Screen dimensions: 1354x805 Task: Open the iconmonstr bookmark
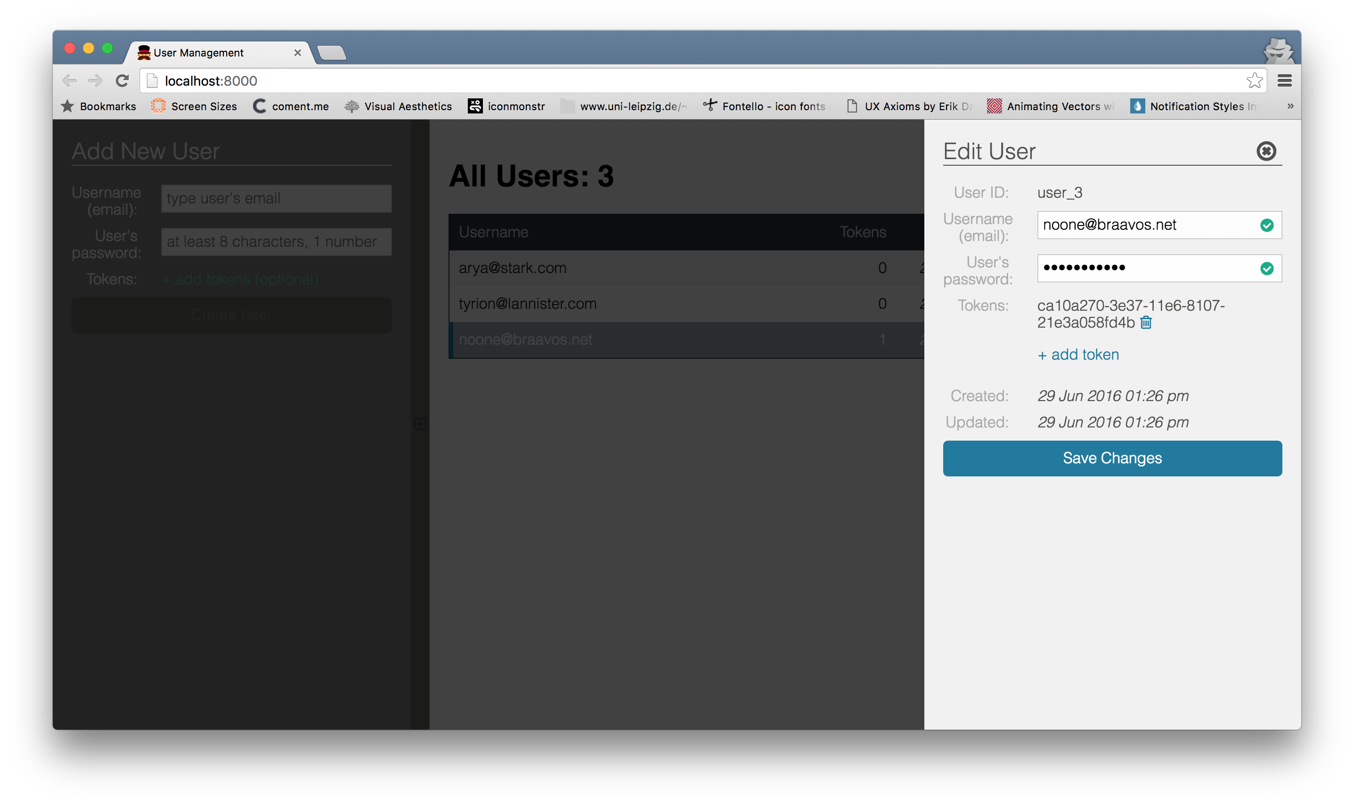(x=506, y=106)
